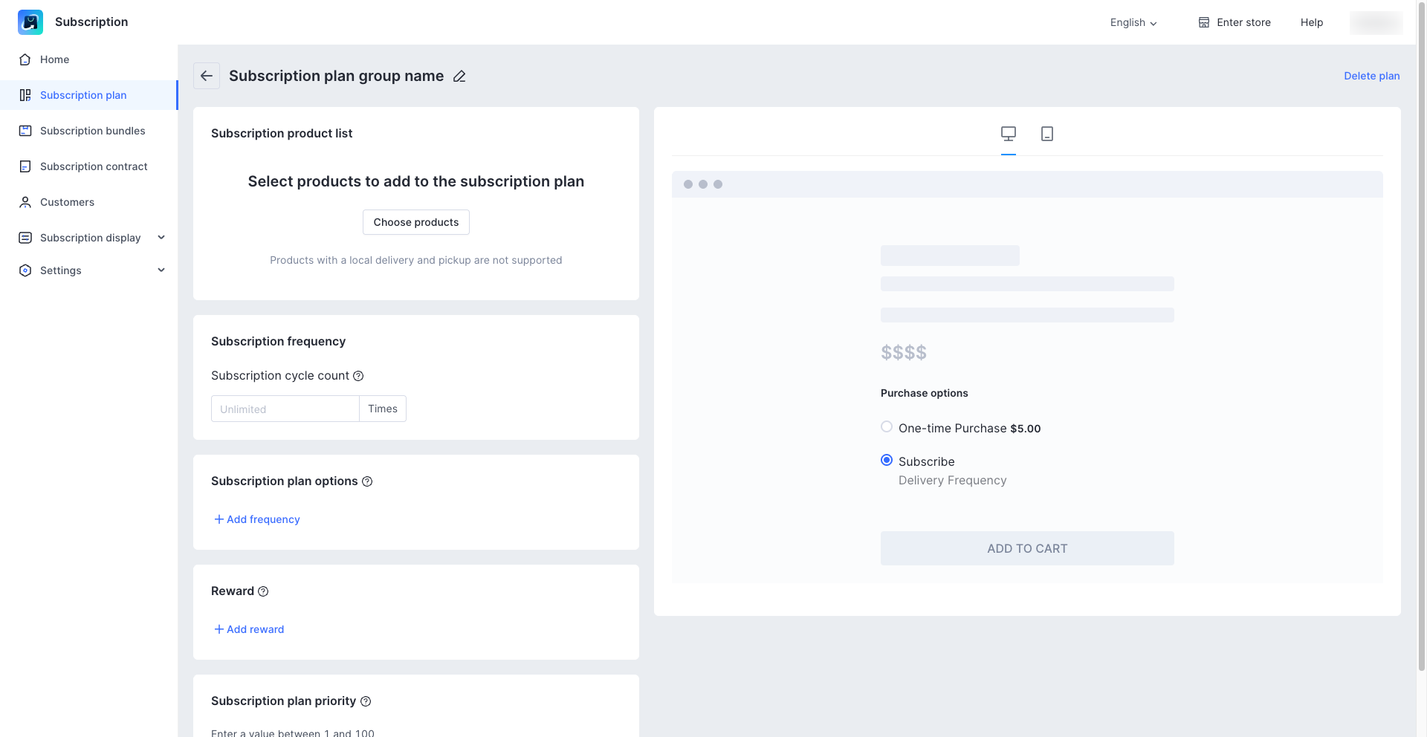The width and height of the screenshot is (1427, 737).
Task: Click the Subscription cycle count input field
Action: (x=285, y=409)
